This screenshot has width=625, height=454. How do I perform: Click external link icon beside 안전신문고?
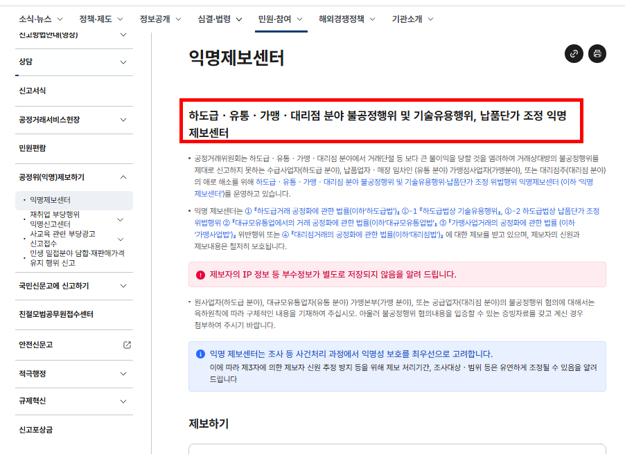coord(127,345)
